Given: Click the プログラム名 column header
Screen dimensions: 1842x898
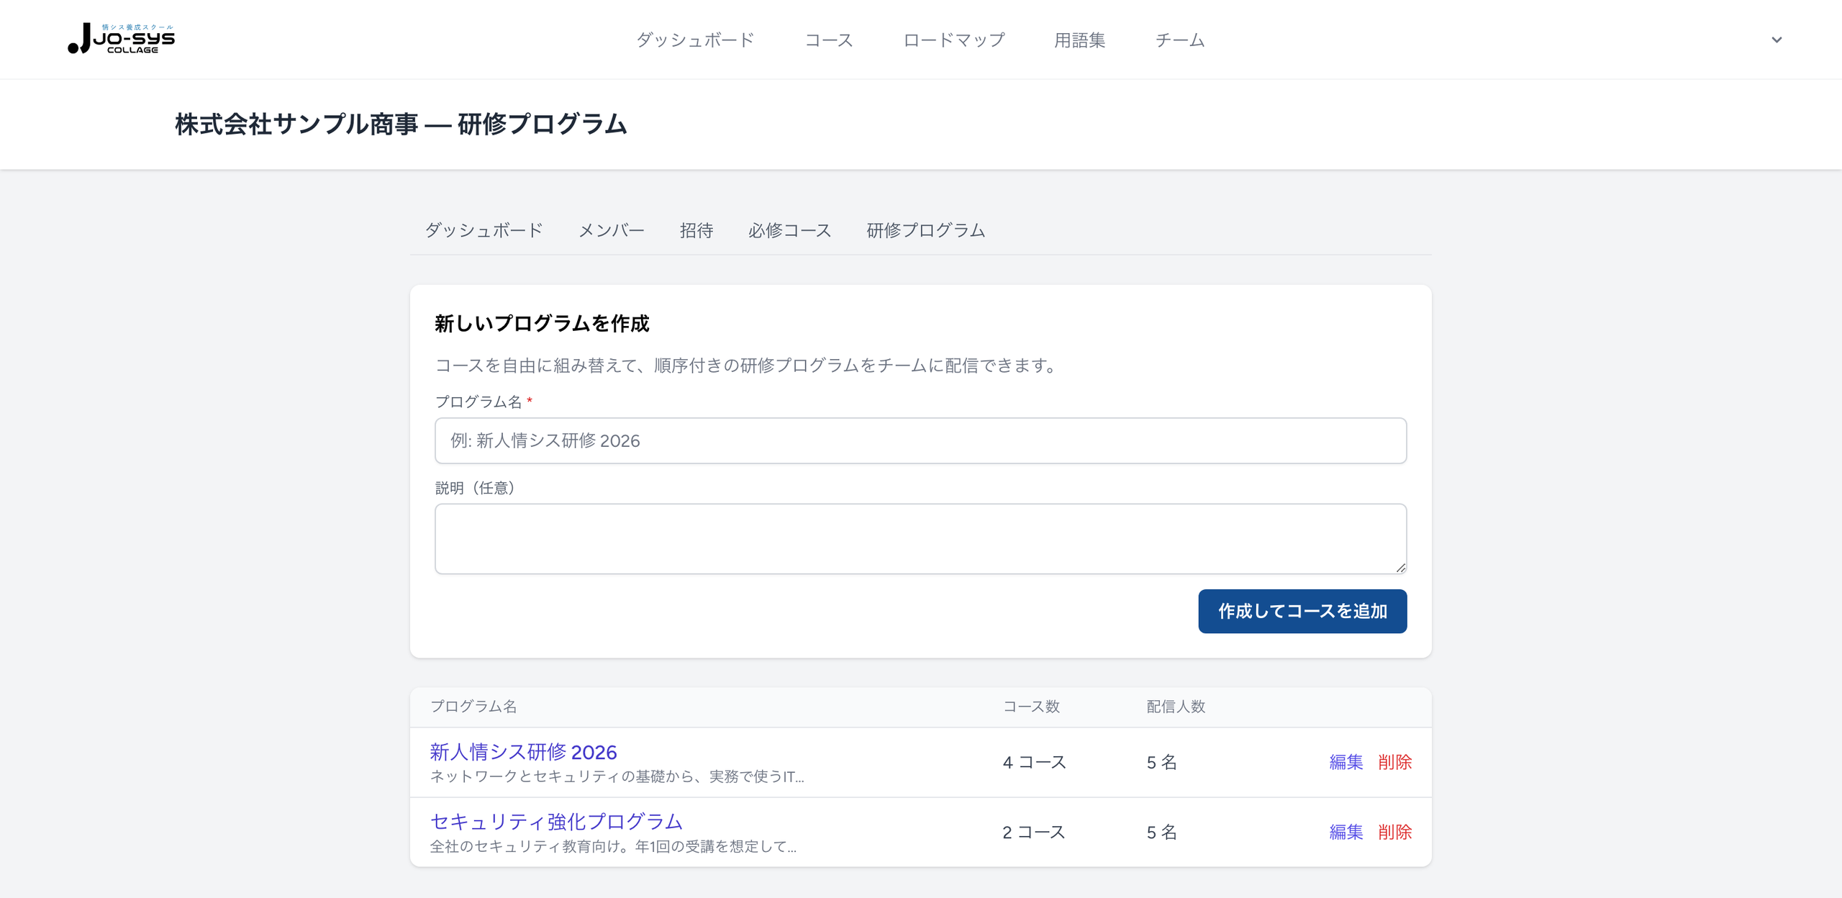Looking at the screenshot, I should (473, 707).
